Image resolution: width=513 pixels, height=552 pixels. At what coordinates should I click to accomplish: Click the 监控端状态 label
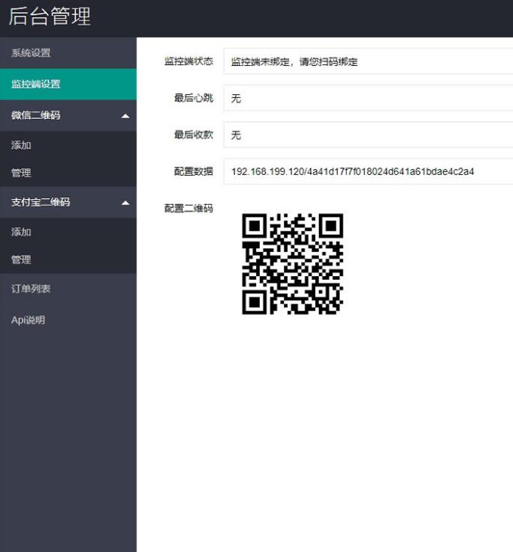[189, 61]
